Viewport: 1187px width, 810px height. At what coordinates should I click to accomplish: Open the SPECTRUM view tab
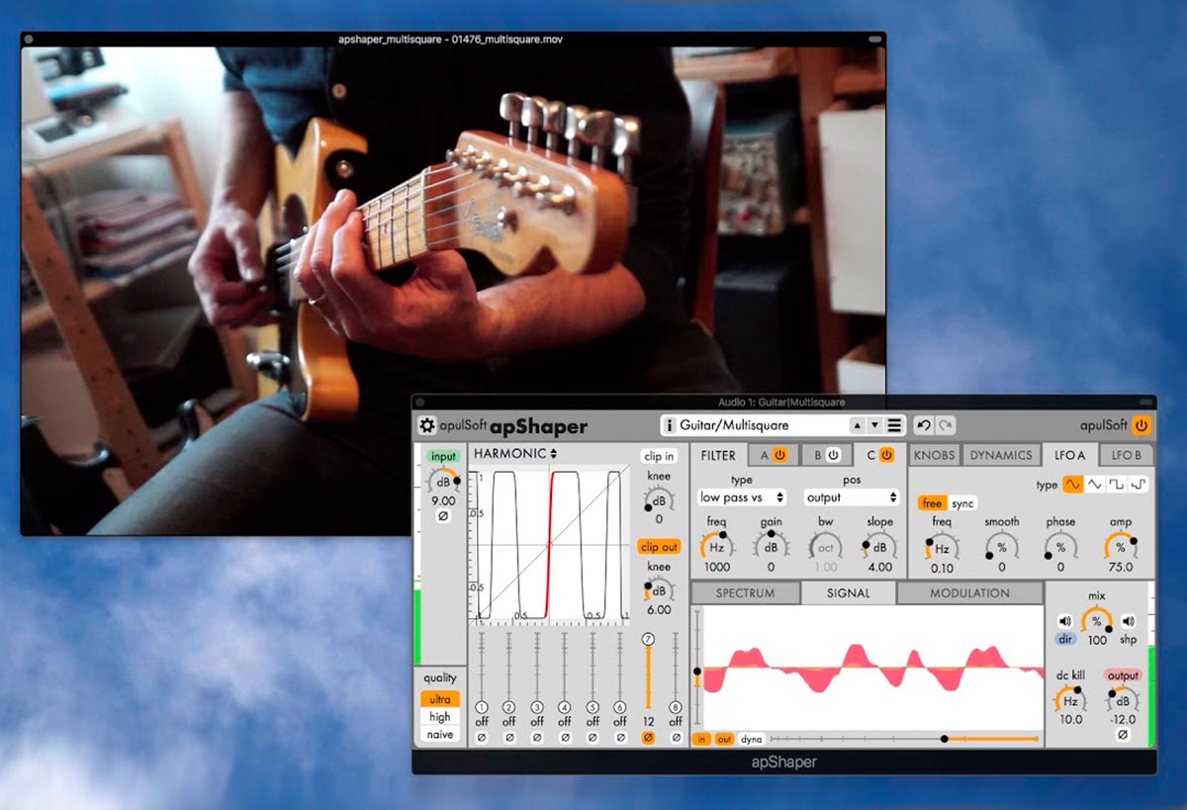[745, 593]
